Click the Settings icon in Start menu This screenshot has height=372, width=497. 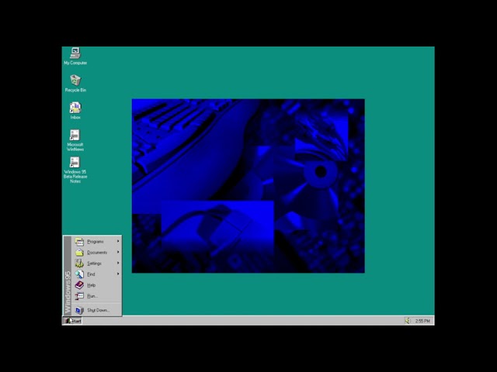coord(79,263)
